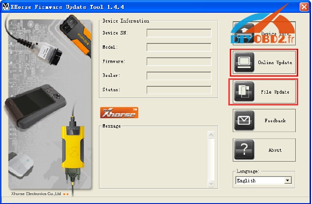Show the About button label
312x204 pixels.
(275, 150)
